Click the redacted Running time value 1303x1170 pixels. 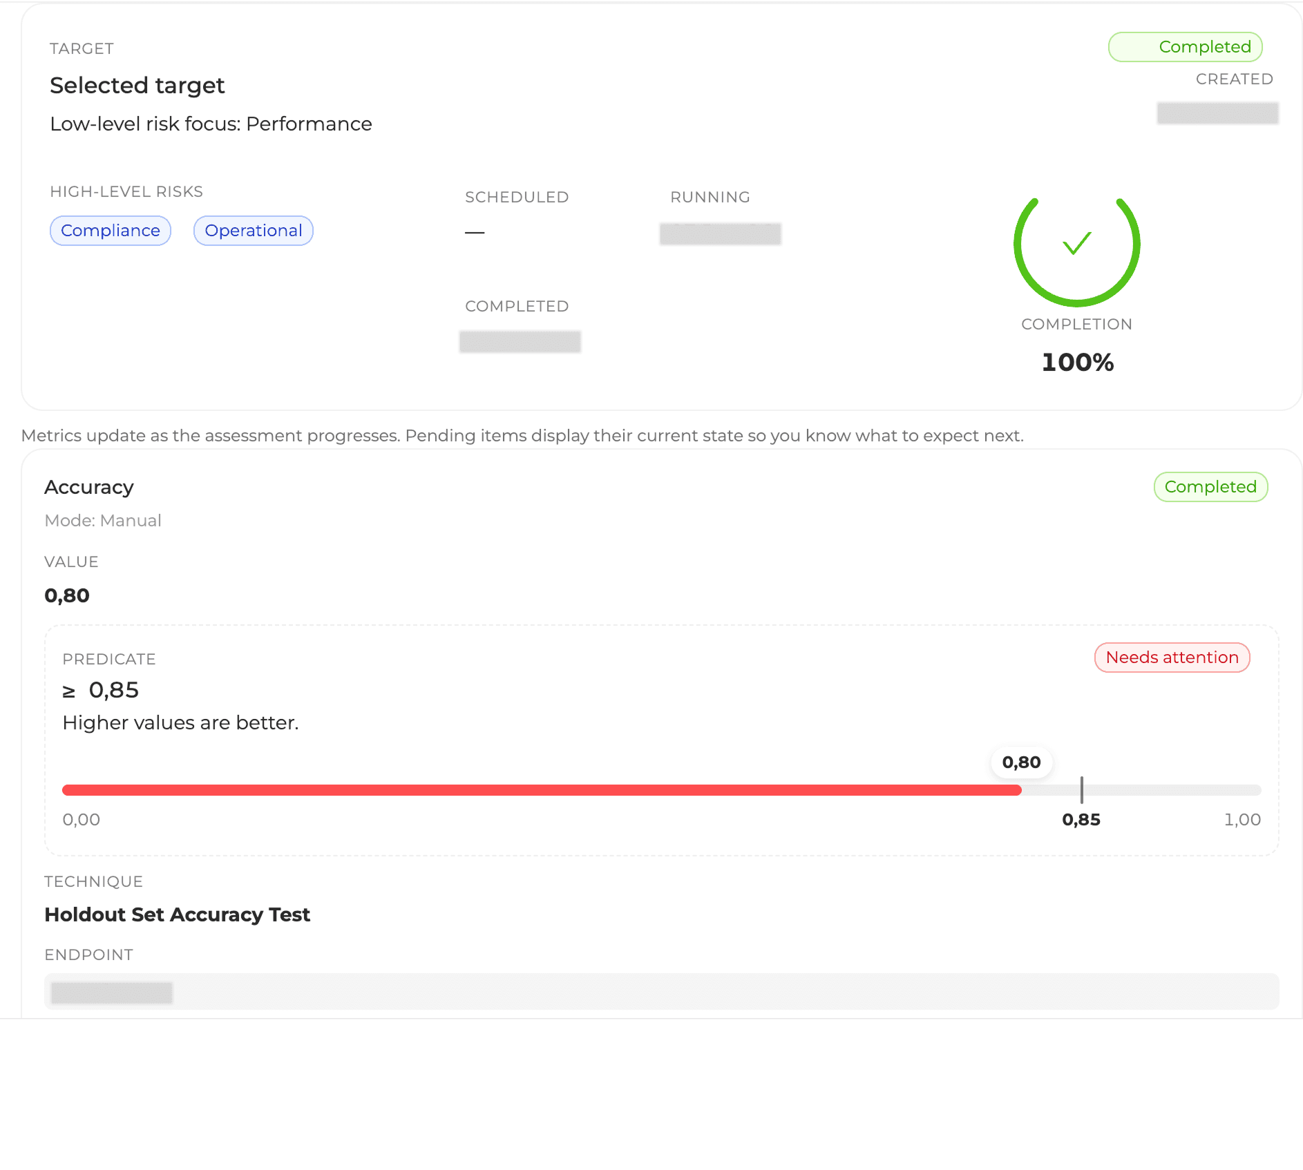coord(720,234)
